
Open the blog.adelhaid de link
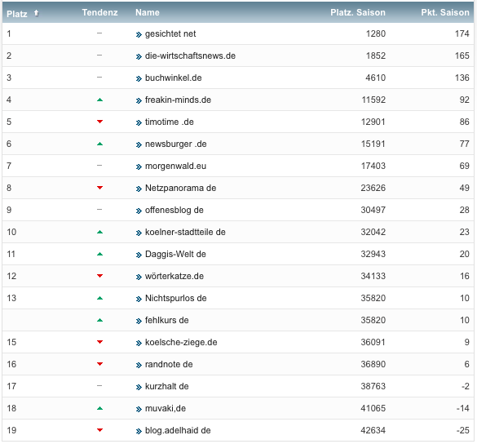[178, 430]
